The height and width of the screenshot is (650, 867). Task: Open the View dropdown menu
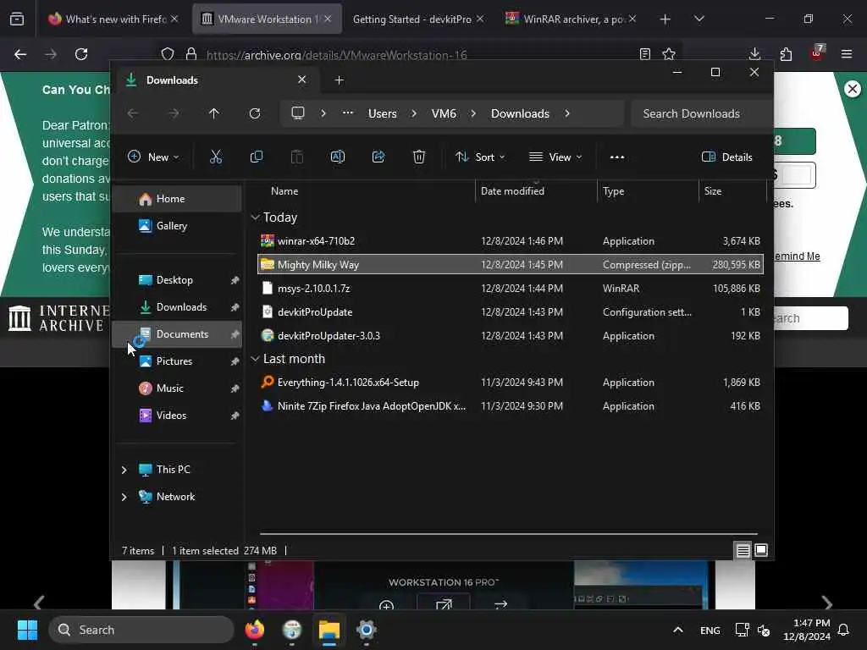click(x=555, y=157)
